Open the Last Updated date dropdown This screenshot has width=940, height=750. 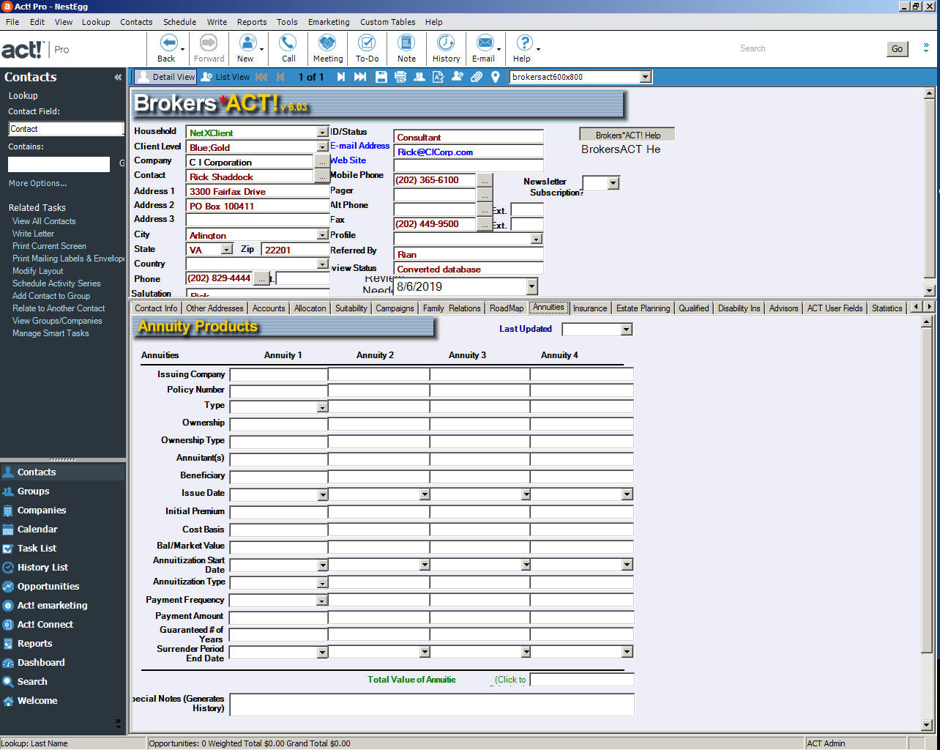click(626, 330)
